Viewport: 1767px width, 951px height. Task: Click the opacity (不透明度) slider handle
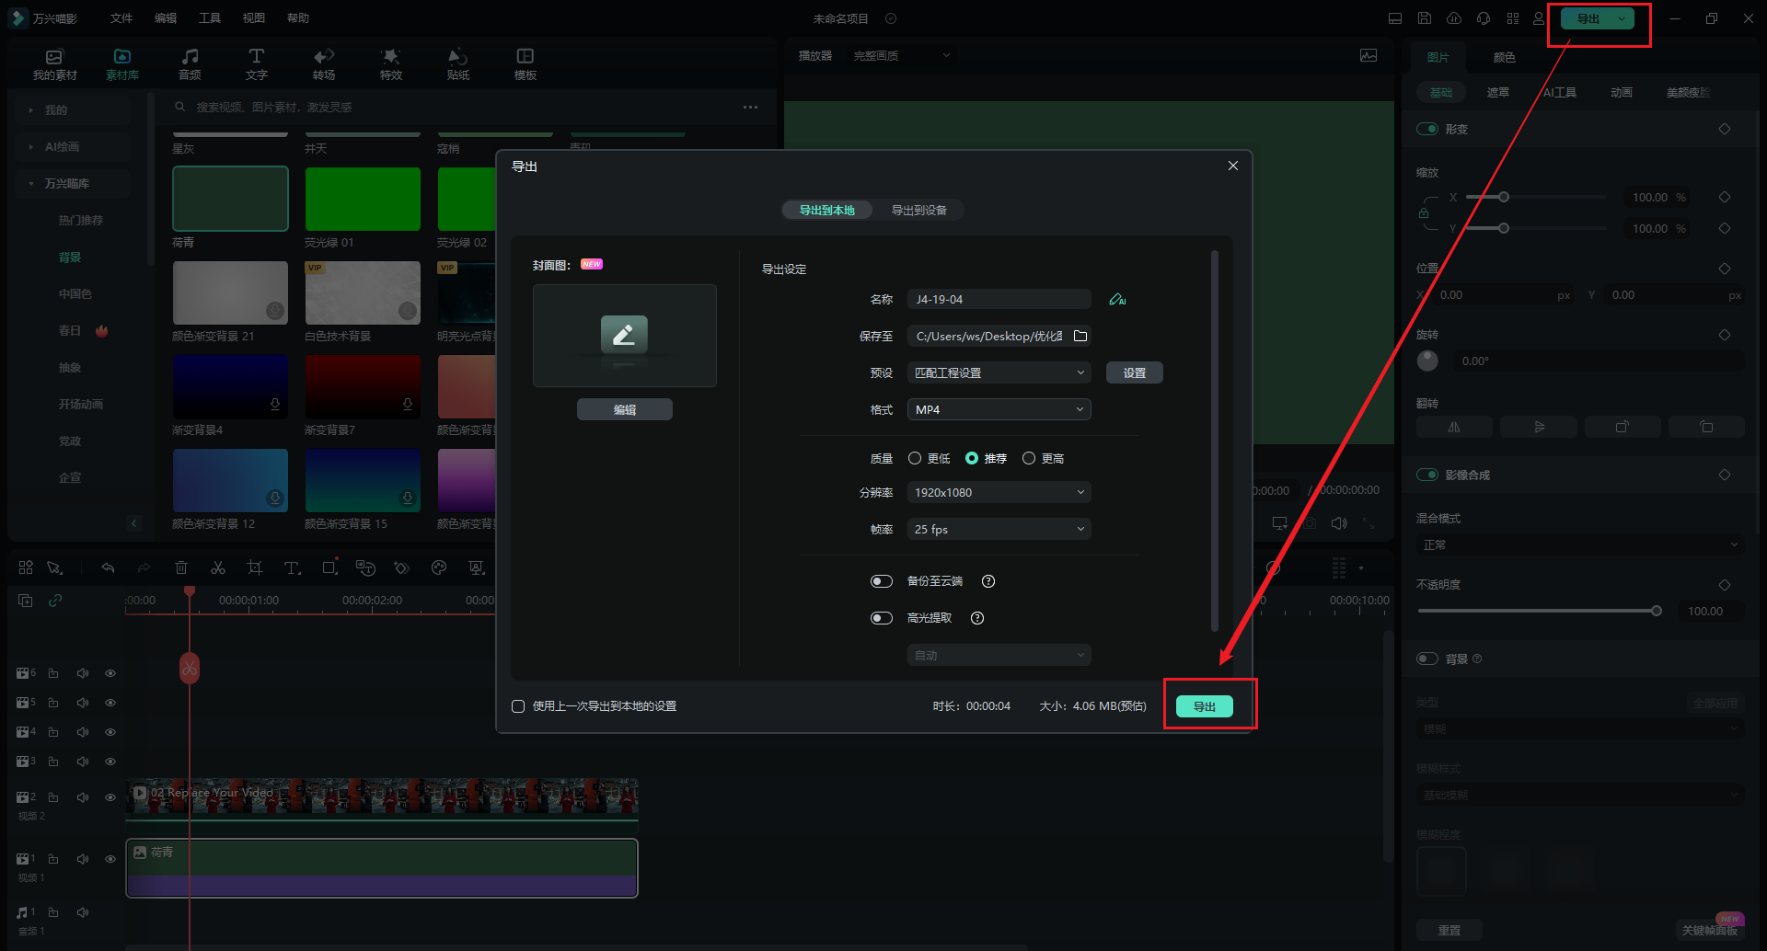(x=1657, y=611)
